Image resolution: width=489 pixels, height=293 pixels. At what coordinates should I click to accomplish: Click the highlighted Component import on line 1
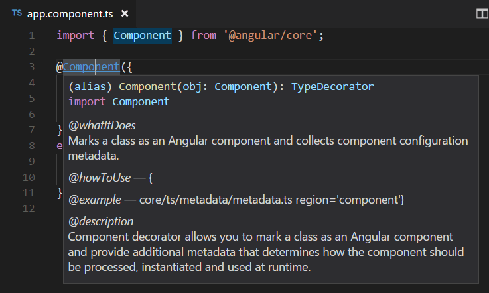click(142, 35)
